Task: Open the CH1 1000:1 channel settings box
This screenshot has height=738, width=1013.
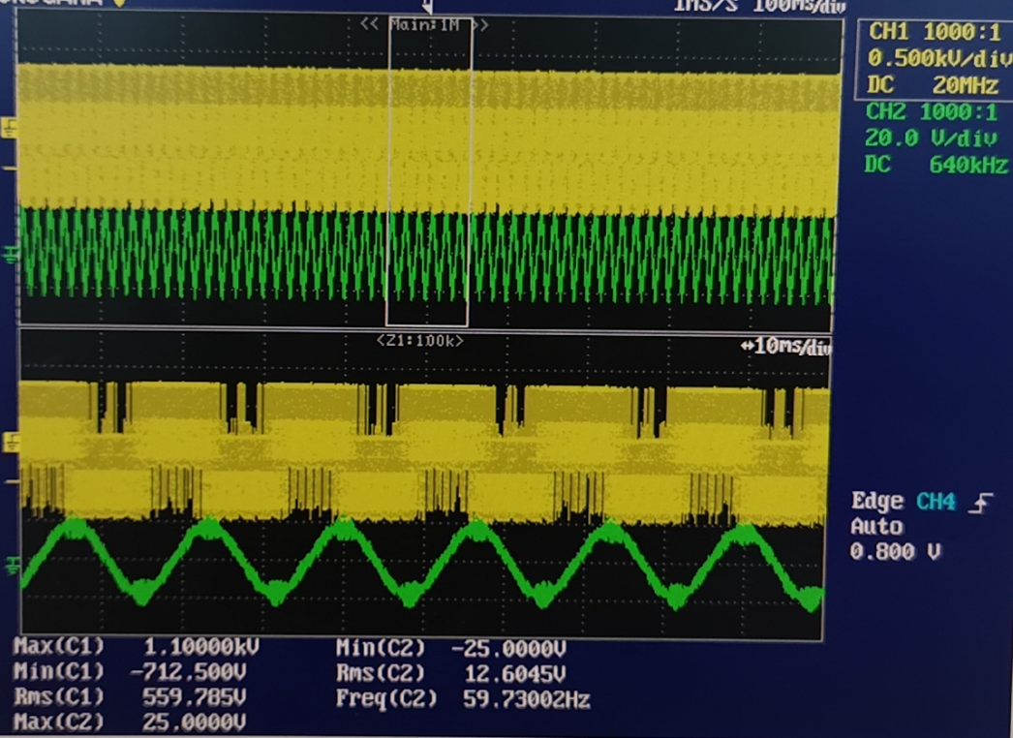Action: click(933, 57)
